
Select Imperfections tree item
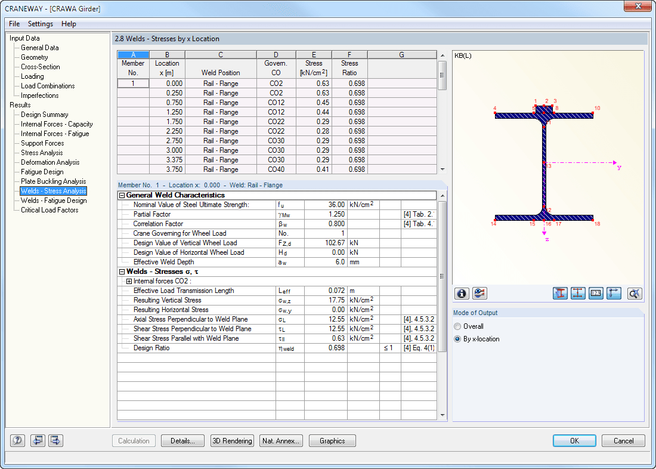pyautogui.click(x=40, y=95)
